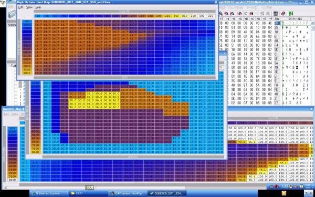Select the 8000 RPM axis cell in Throttle Map
The image size is (315, 197).
(12, 180)
